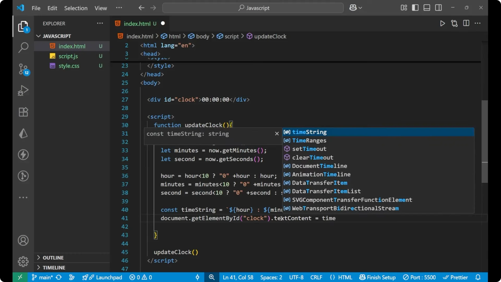
Task: Toggle the Primary Side Bar visibility
Action: tap(415, 8)
